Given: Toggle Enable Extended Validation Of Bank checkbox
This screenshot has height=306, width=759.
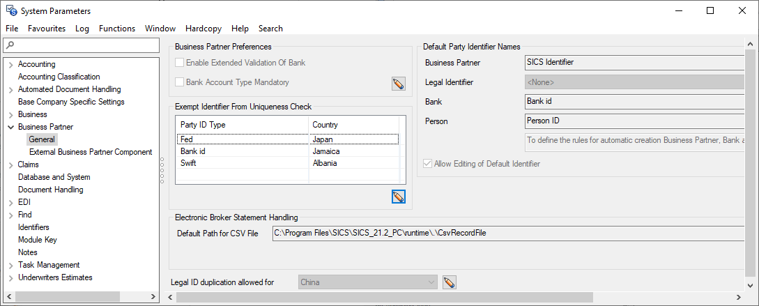Looking at the screenshot, I should pos(180,63).
